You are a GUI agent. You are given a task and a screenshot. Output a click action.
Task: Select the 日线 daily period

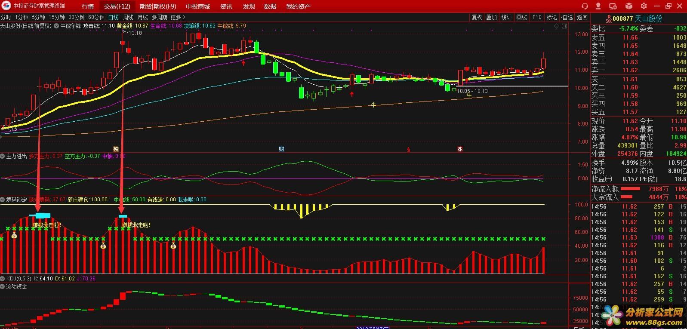(114, 17)
